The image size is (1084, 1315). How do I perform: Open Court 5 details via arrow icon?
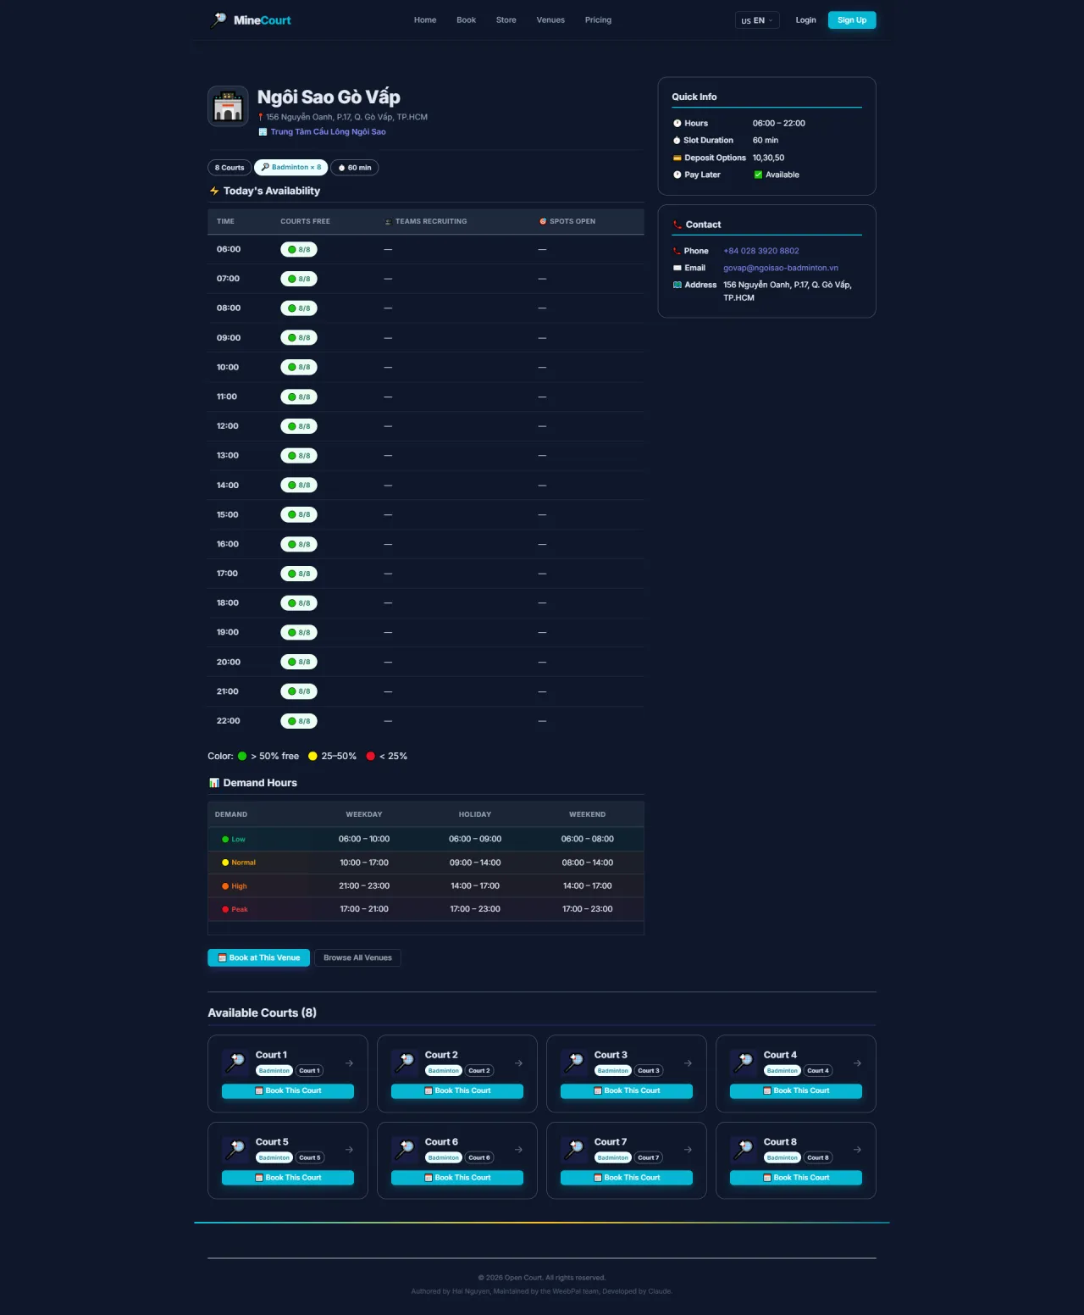click(x=349, y=1150)
